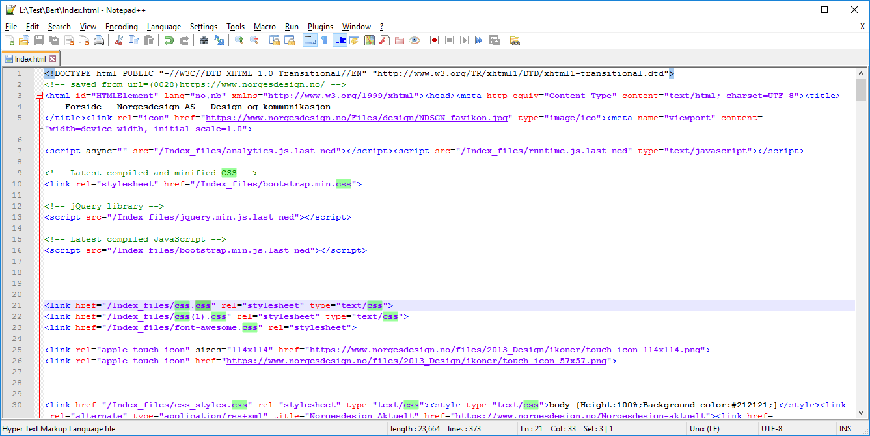Open the Macro menu
870x436 pixels.
265,27
